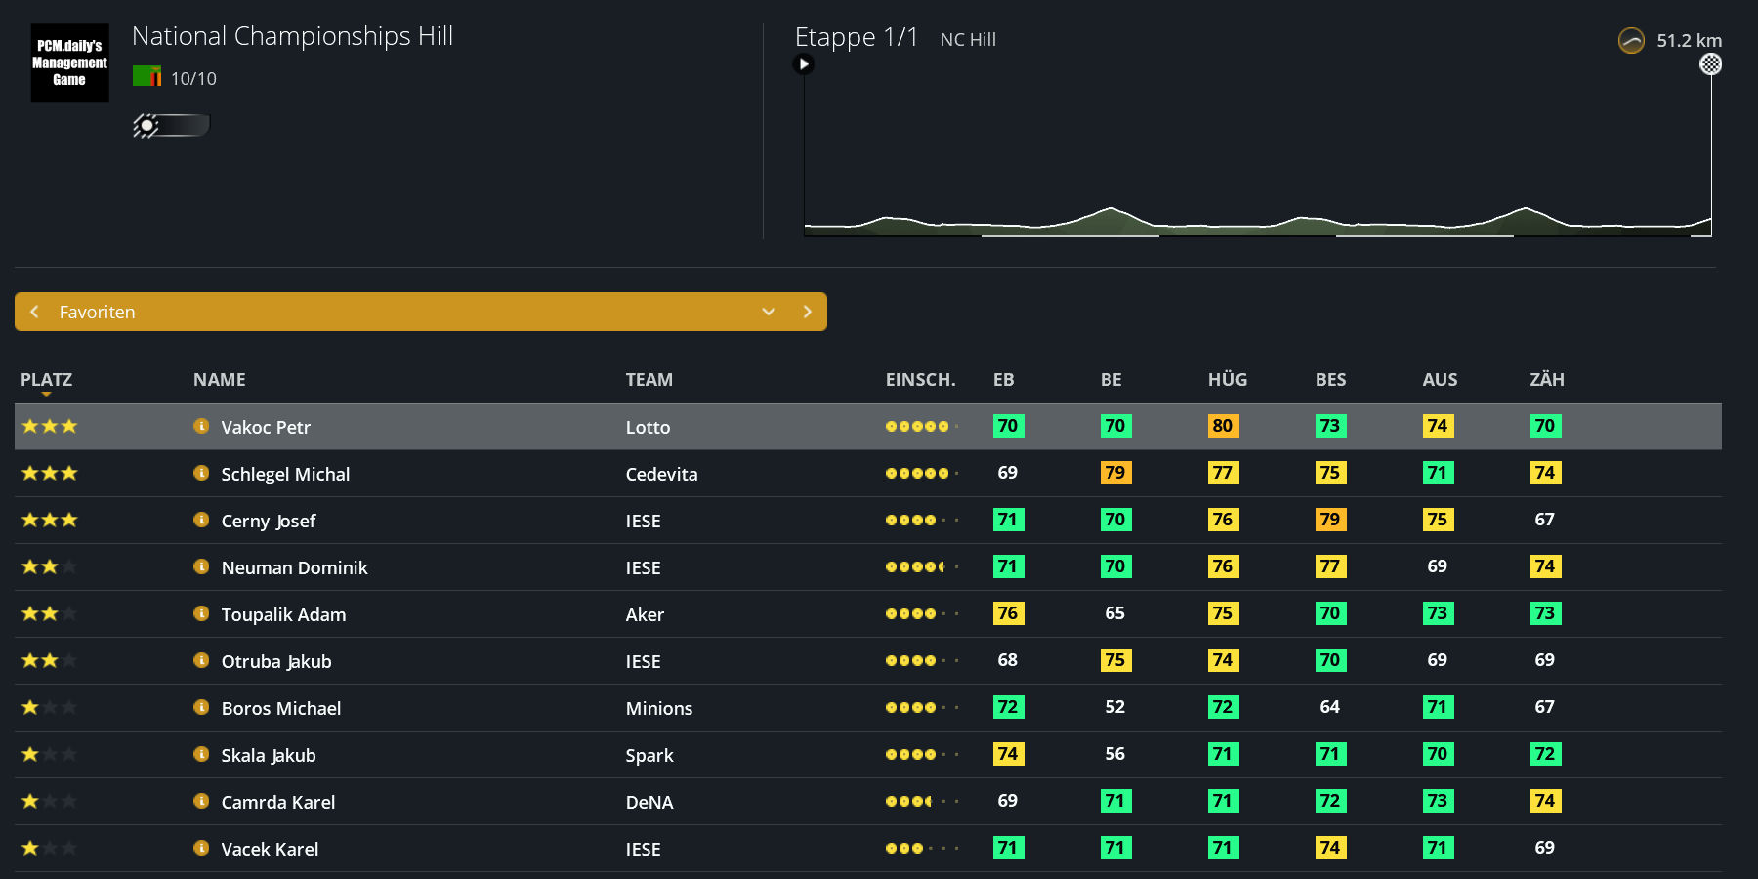Click the info icon next to Vacek Karel
Screen dimensions: 1758x879
201,848
